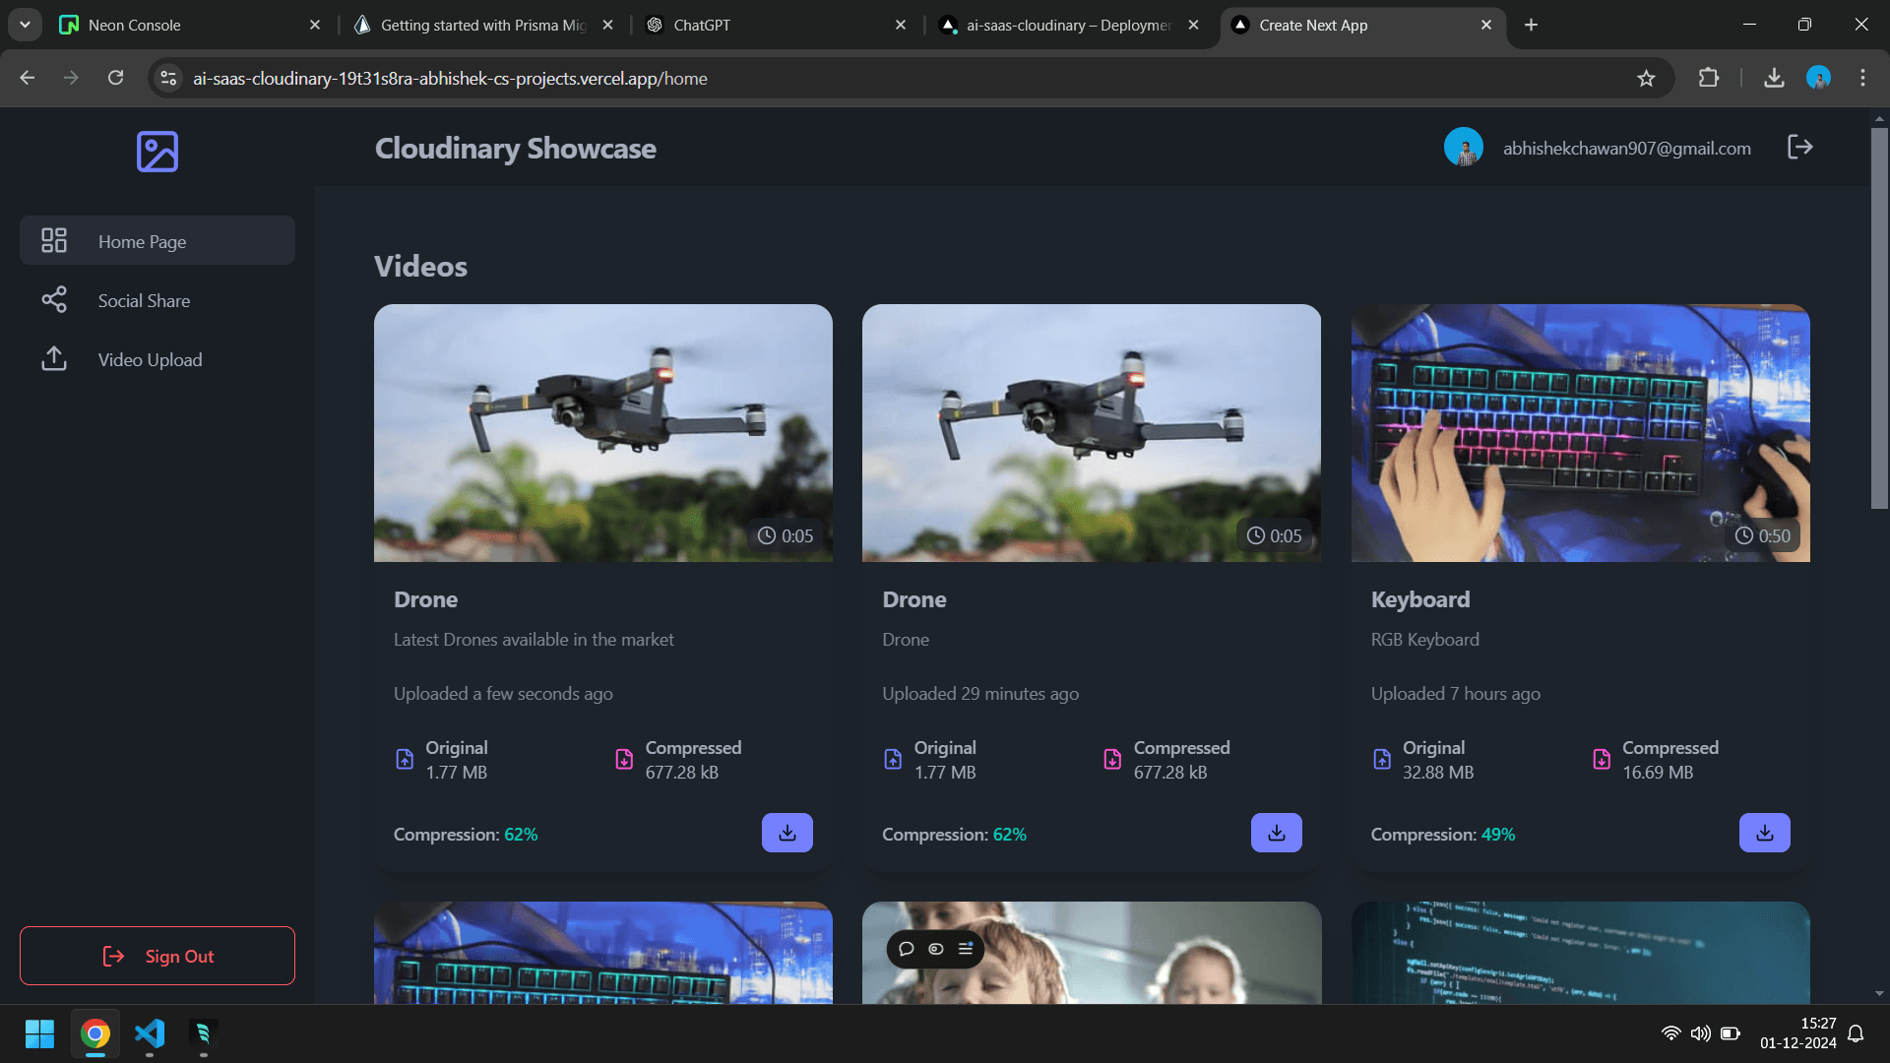Viewport: 1890px width, 1063px height.
Task: Switch to ai-saas-cloudinary Deployment tab
Action: 1068,25
